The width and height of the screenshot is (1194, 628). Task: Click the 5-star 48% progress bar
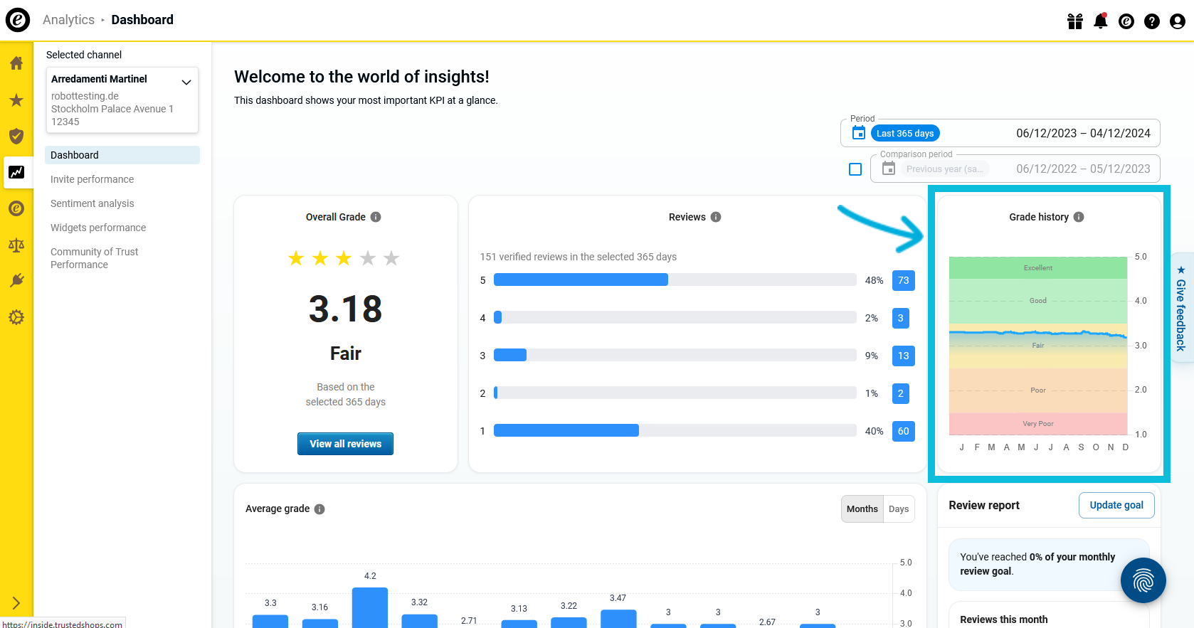click(675, 280)
